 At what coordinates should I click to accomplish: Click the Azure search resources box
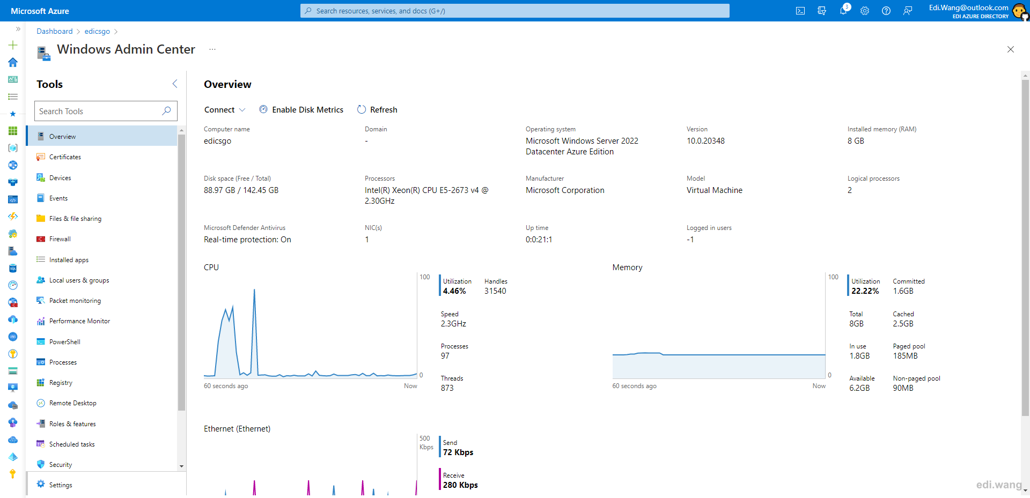pos(515,11)
